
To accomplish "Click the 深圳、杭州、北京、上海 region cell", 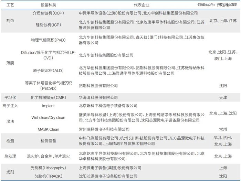I will tap(223, 141).
